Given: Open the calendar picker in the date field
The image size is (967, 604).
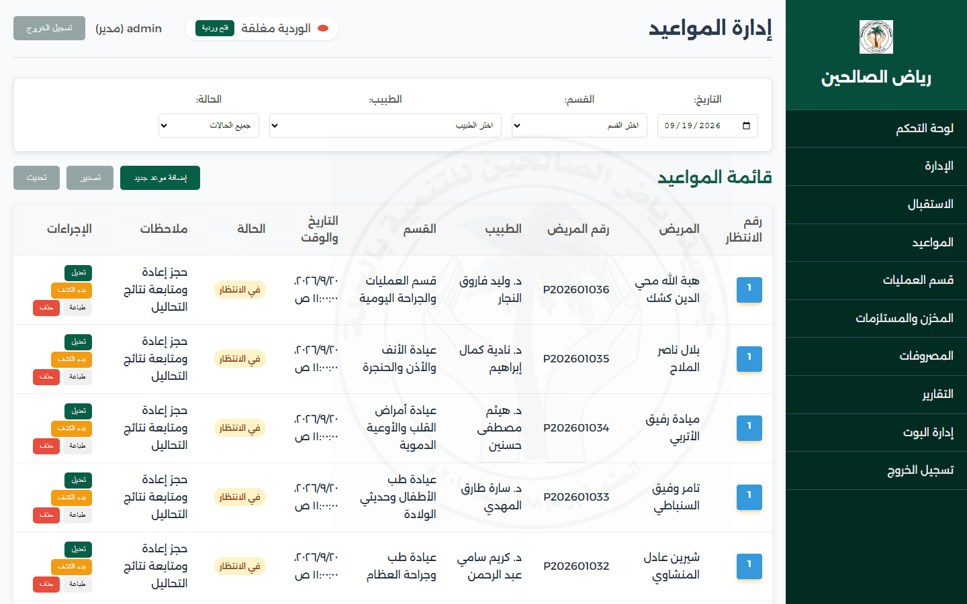Looking at the screenshot, I should [x=746, y=125].
